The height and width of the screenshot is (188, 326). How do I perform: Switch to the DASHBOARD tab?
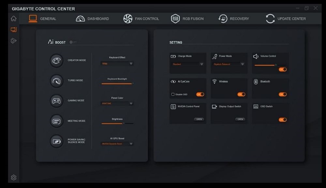point(92,19)
